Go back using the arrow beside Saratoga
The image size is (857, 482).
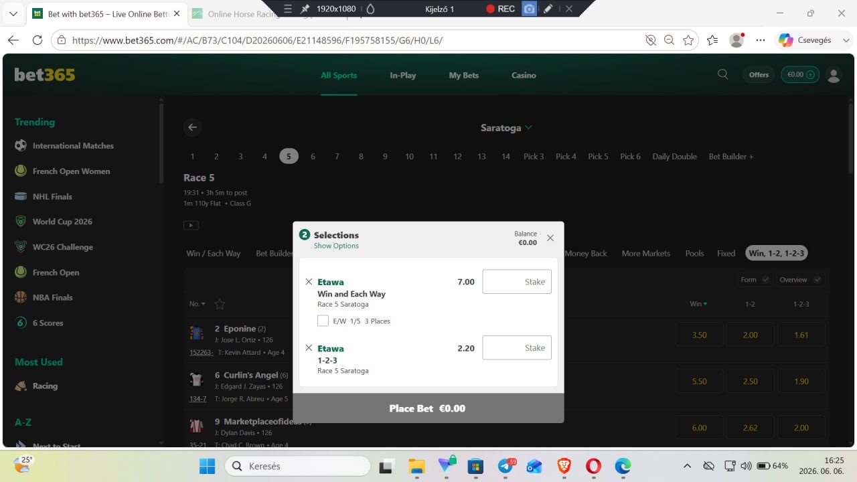coord(193,127)
